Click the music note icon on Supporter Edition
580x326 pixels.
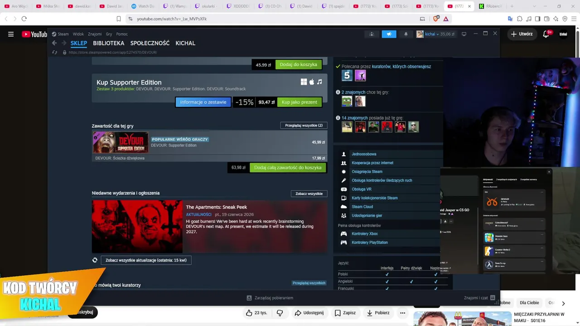tap(319, 82)
